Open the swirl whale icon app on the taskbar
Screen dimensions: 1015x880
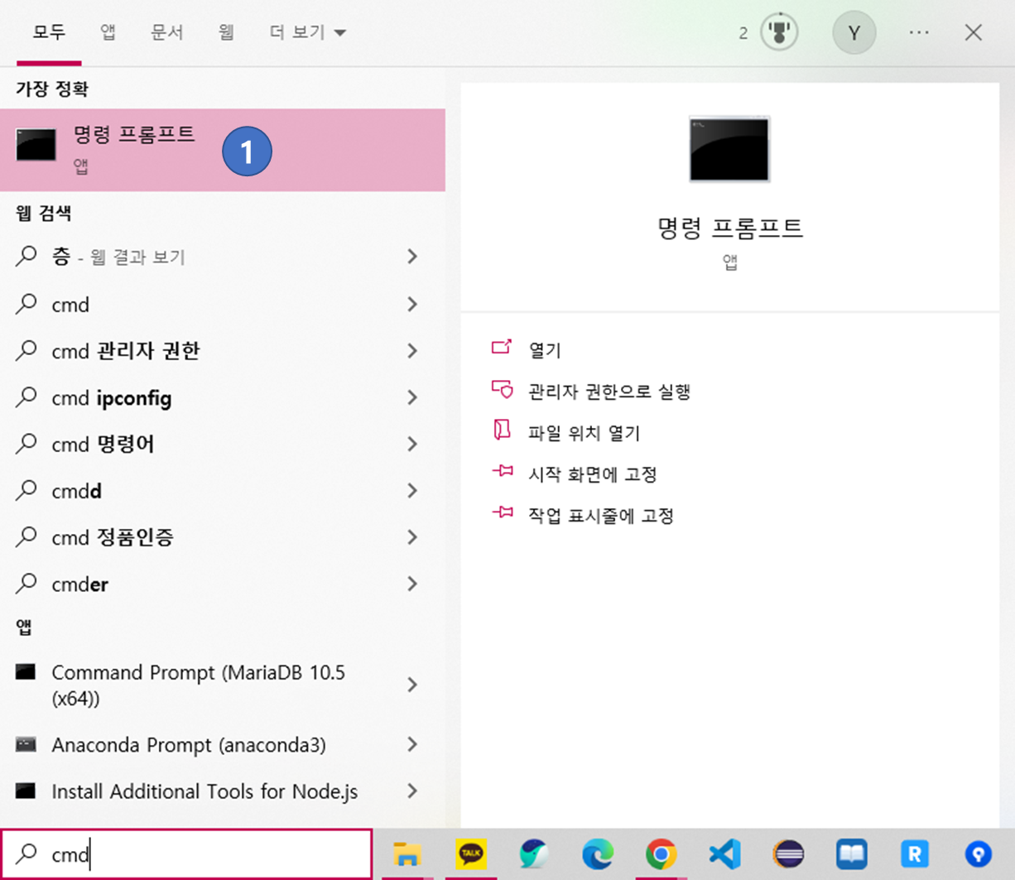pyautogui.click(x=534, y=854)
